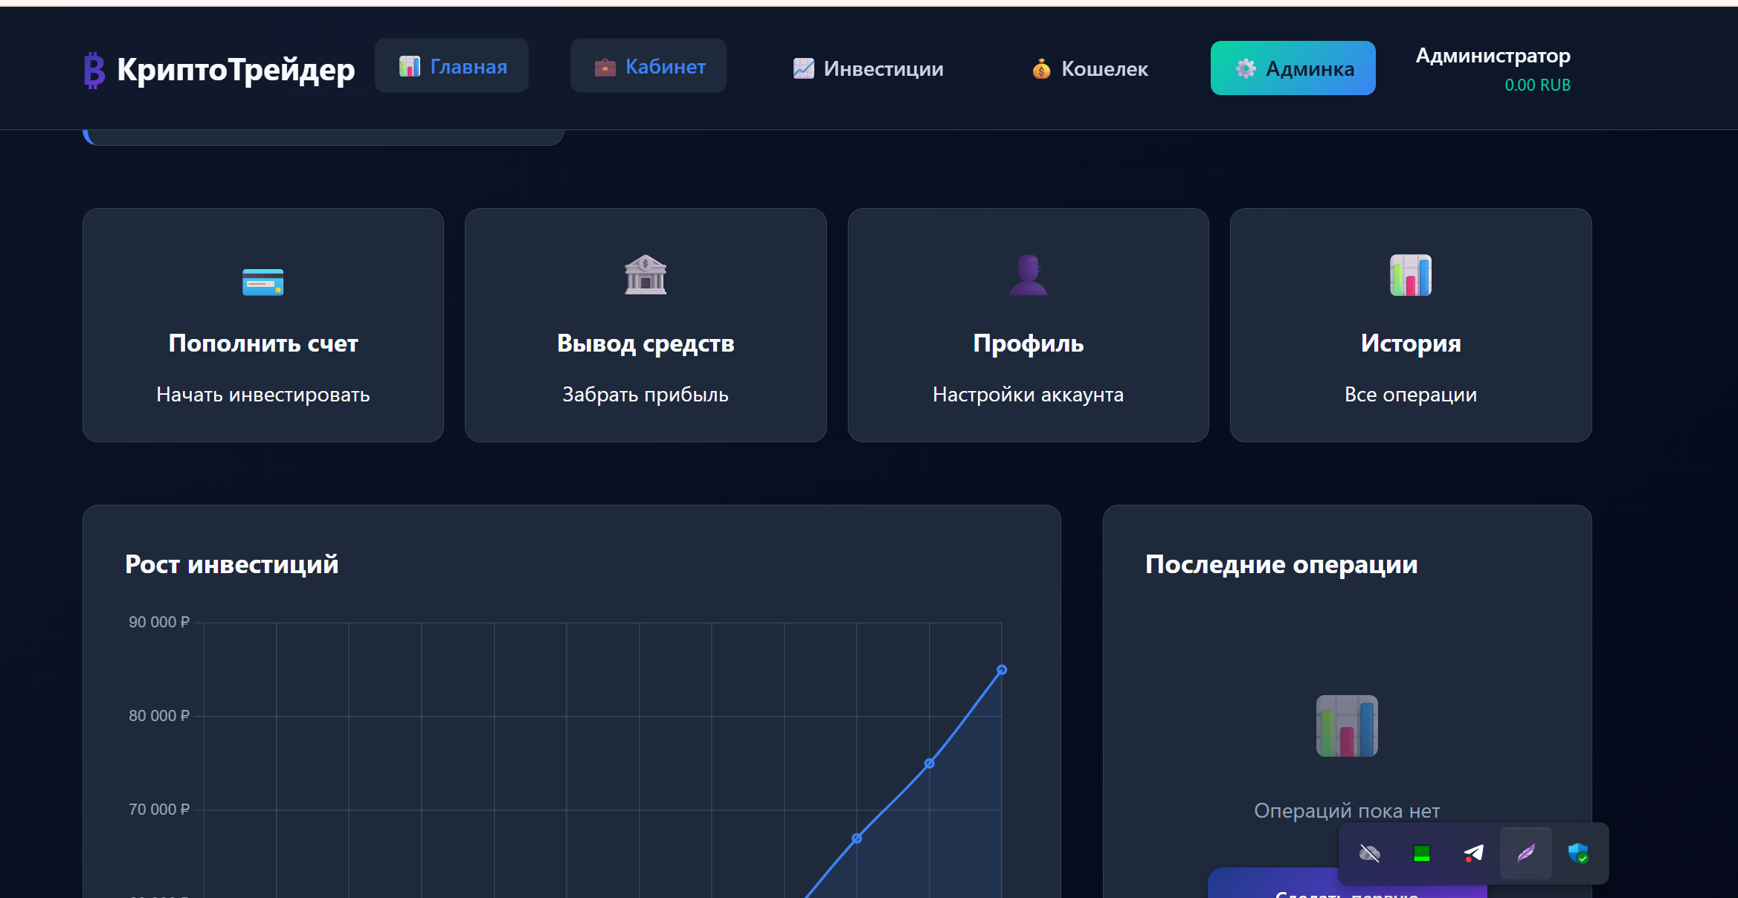
Task: Click the КриптоТрейдер Bitcoin logo icon
Action: (x=94, y=70)
